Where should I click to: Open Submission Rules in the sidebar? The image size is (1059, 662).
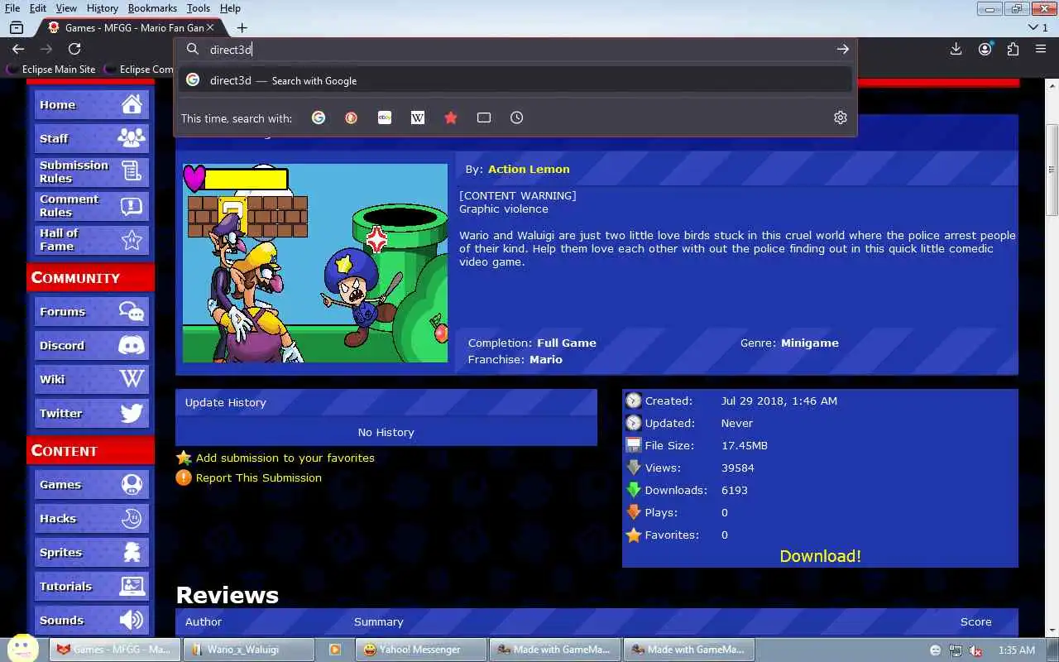[91, 172]
